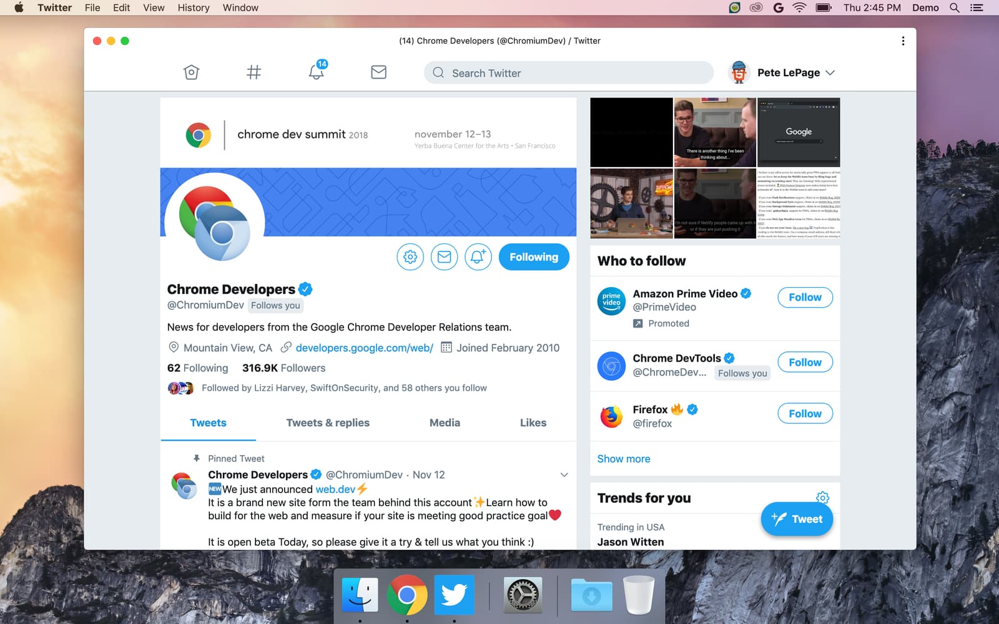Open the Window menu
Viewport: 999px width, 624px height.
[x=240, y=7]
